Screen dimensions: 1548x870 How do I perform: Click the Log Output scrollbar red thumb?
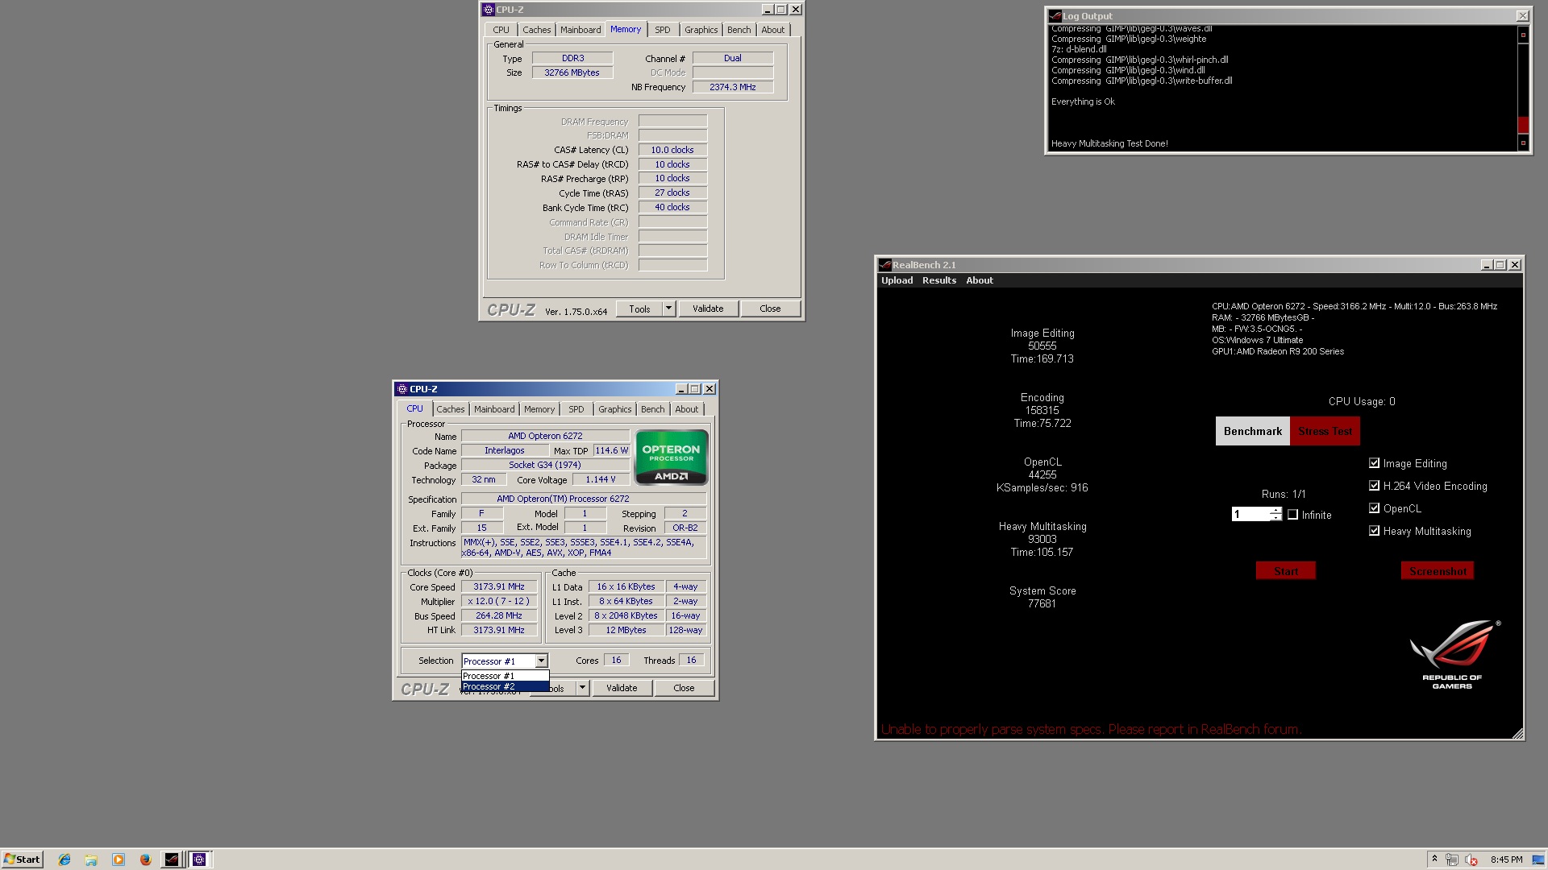click(1523, 125)
